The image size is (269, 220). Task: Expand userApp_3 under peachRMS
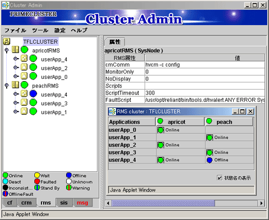16,103
